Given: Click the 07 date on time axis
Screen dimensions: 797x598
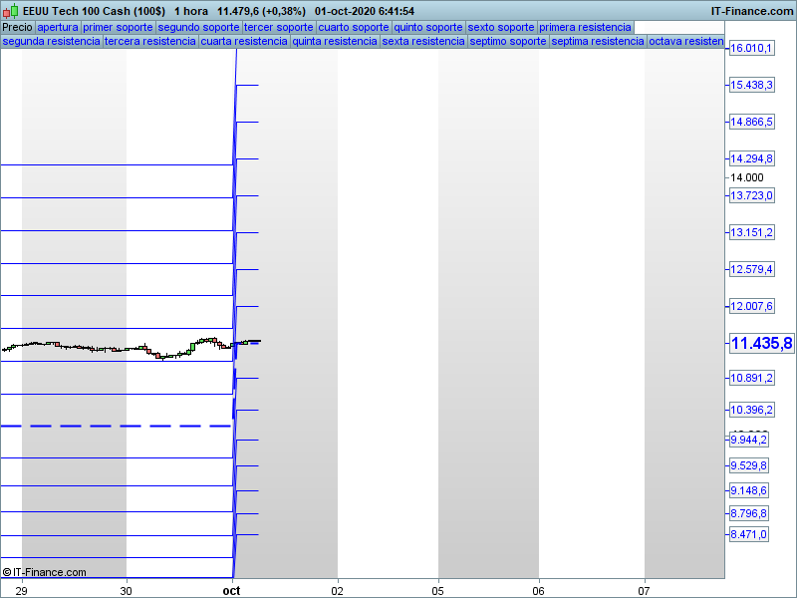Looking at the screenshot, I should point(644,591).
